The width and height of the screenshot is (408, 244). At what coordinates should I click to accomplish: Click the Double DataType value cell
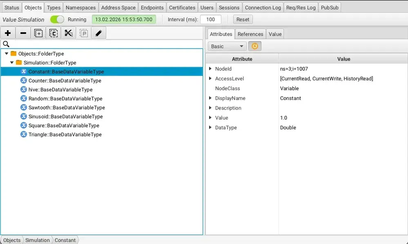tap(343, 127)
